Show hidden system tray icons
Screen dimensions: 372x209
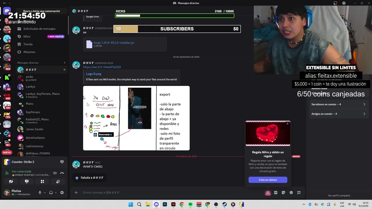tap(304, 204)
